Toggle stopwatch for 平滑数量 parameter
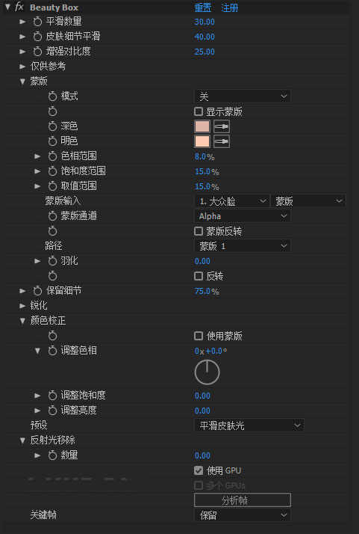Viewport: 359px width, 534px height. (38, 22)
